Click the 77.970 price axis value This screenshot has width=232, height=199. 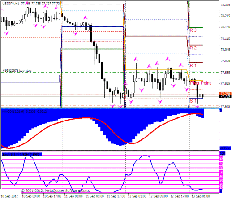[x=225, y=61]
